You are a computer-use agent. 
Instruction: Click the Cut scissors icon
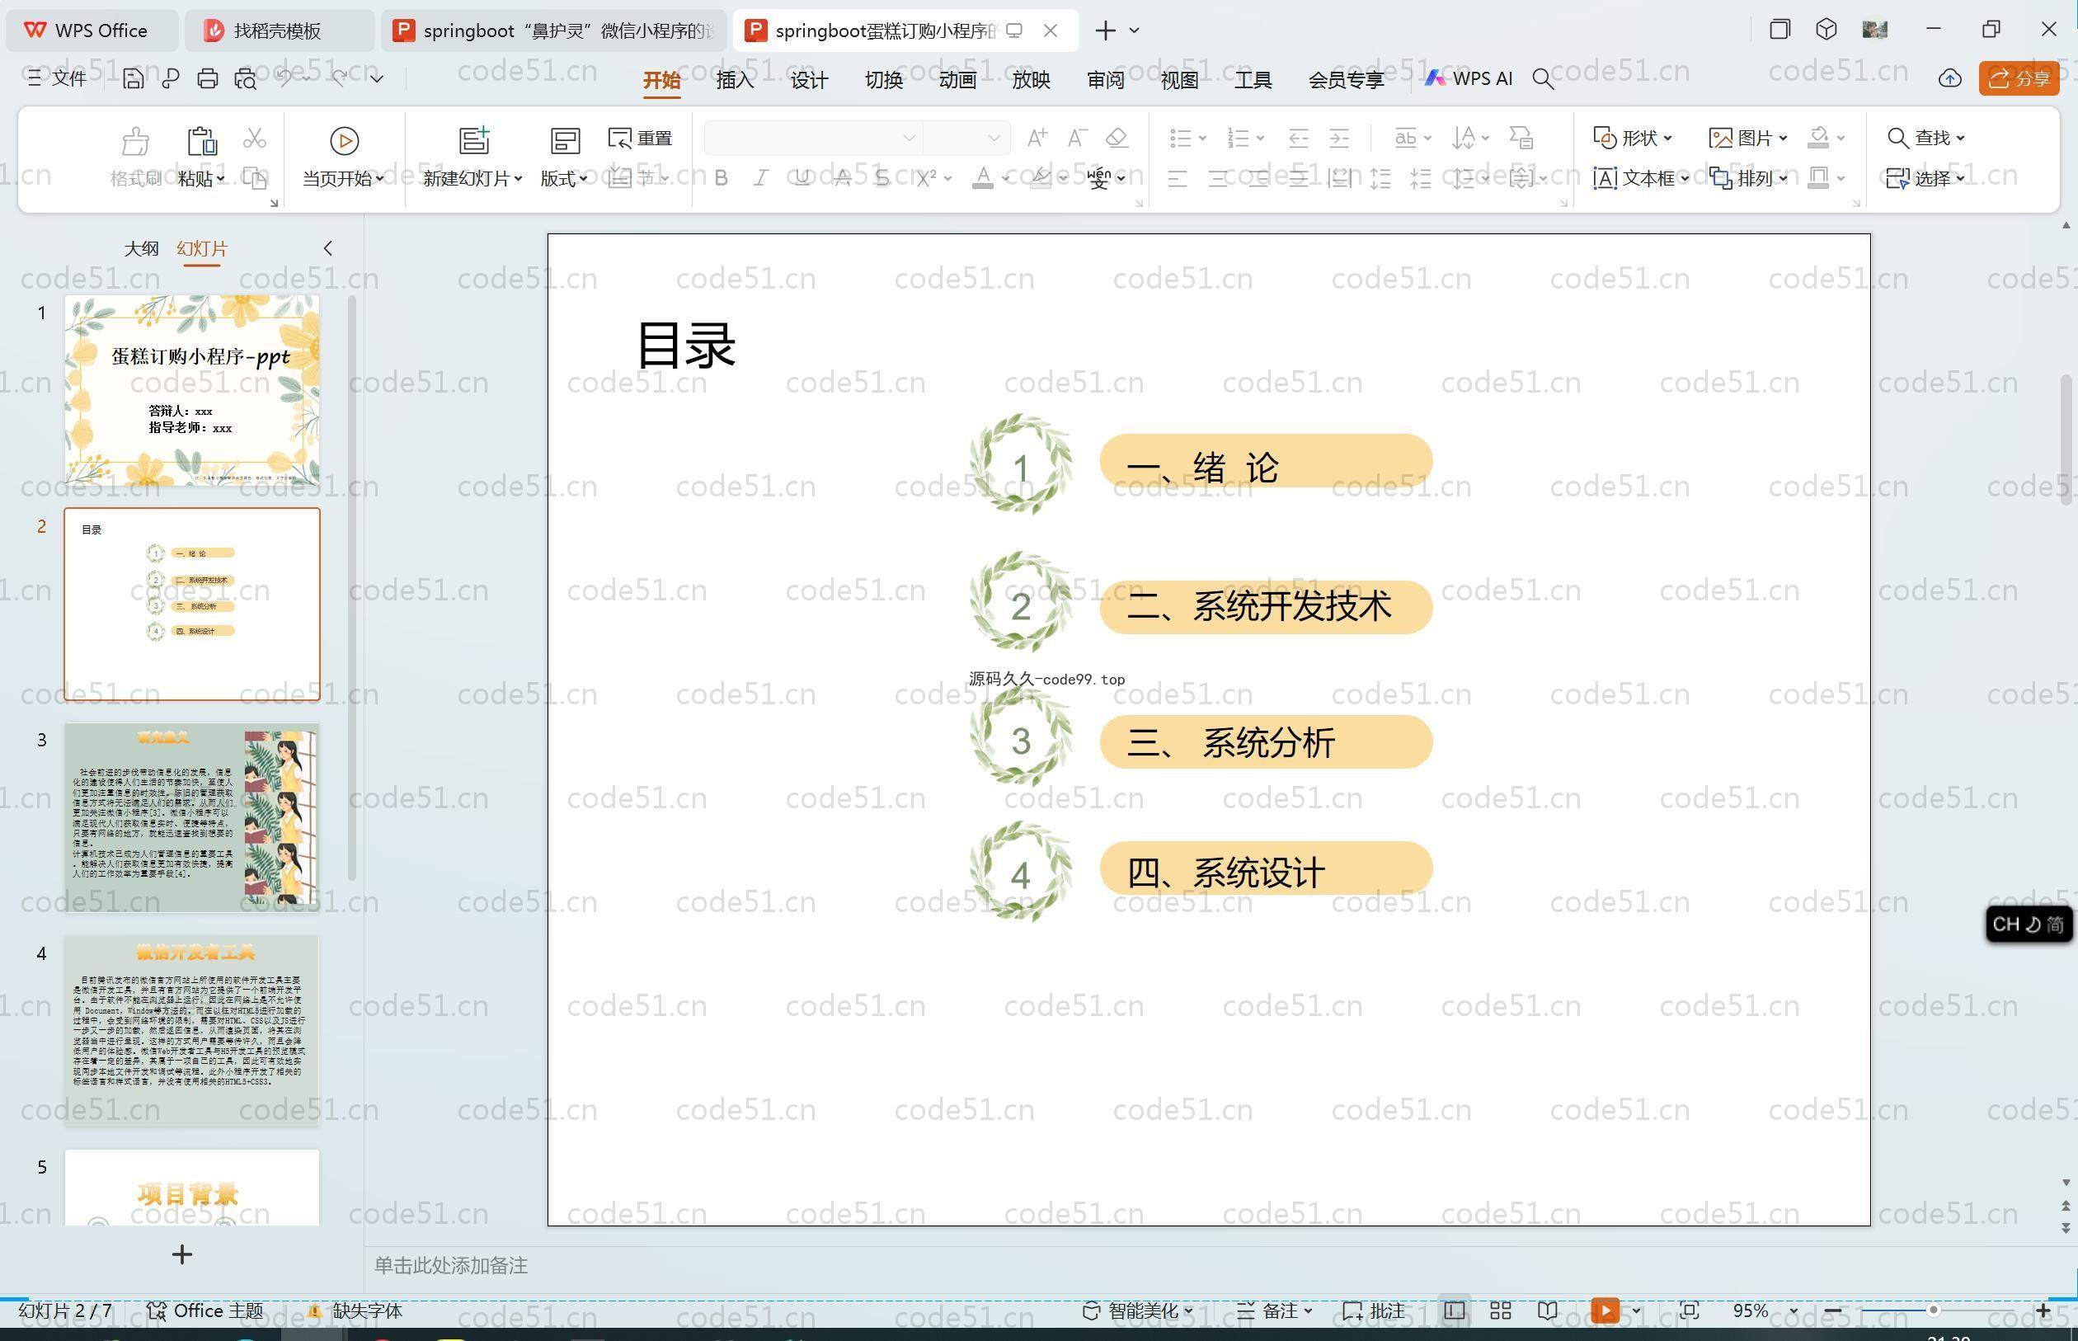pos(254,138)
